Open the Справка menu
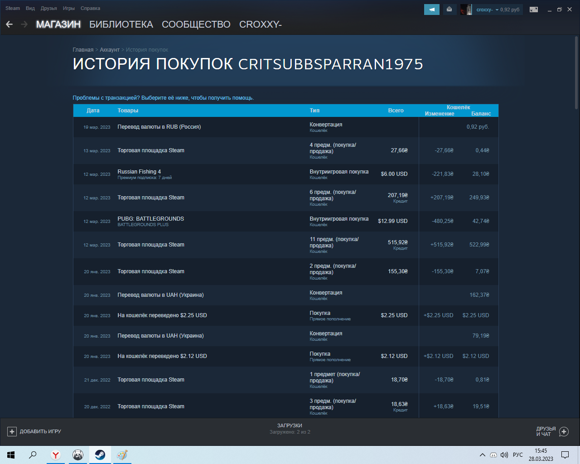The image size is (580, 464). 90,8
